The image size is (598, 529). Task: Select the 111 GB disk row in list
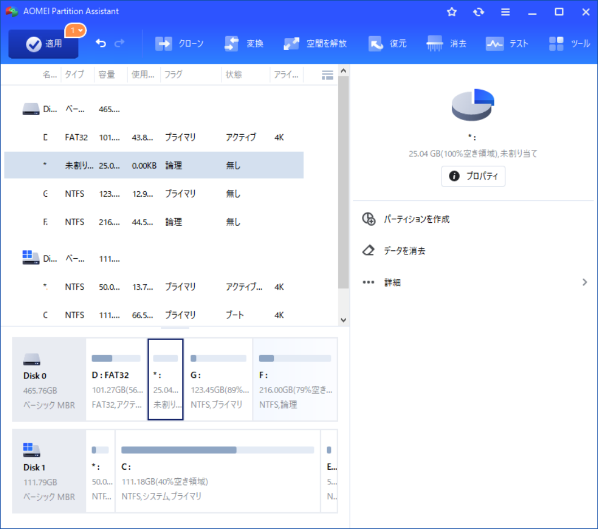point(154,259)
